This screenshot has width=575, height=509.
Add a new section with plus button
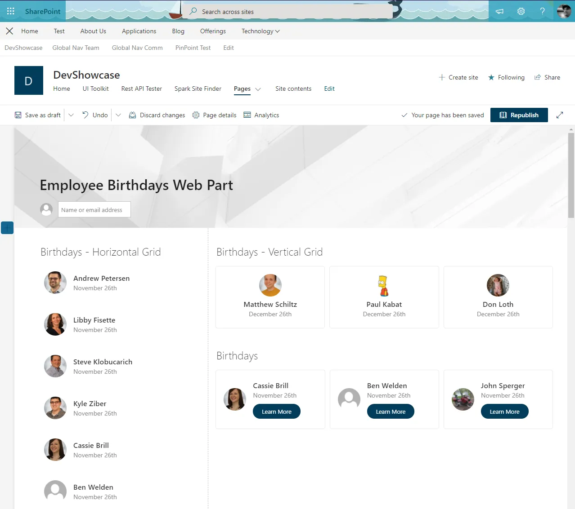[x=7, y=228]
